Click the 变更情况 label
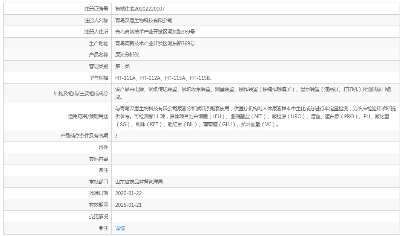This screenshot has height=236, width=402. point(98,216)
